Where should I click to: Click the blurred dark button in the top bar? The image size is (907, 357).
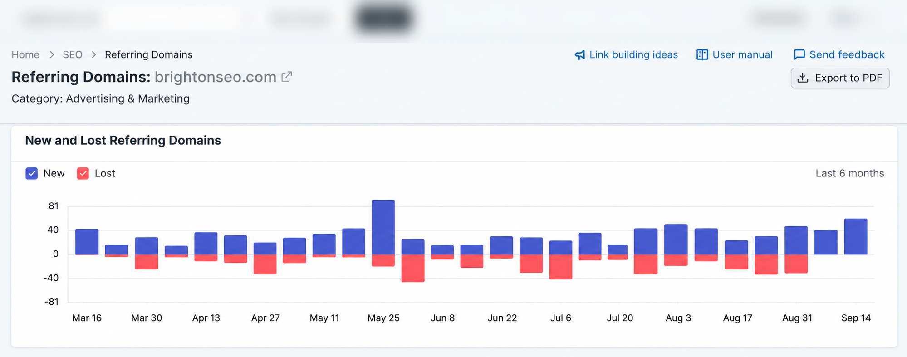(384, 18)
